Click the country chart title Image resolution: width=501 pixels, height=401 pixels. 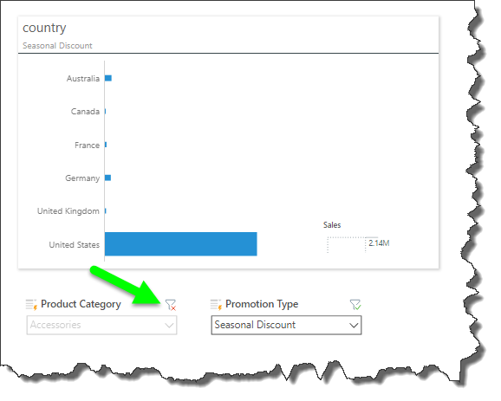pyautogui.click(x=44, y=28)
